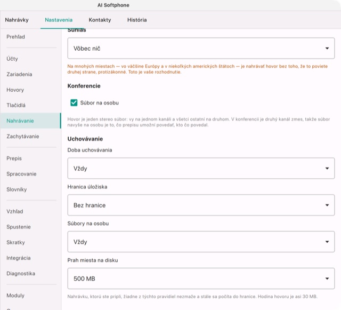Open Zariadenia settings section
341x310 pixels.
[30, 74]
